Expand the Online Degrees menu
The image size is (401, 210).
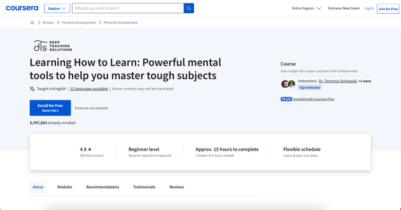pos(306,8)
